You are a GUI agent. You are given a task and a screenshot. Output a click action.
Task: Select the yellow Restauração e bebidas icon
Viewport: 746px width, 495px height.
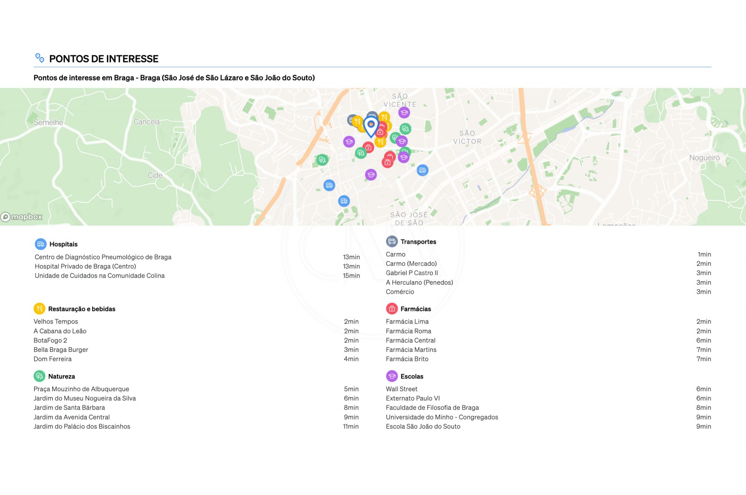[39, 309]
